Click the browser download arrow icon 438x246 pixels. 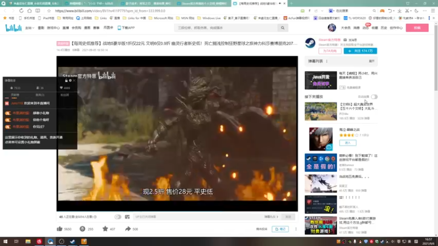click(400, 11)
